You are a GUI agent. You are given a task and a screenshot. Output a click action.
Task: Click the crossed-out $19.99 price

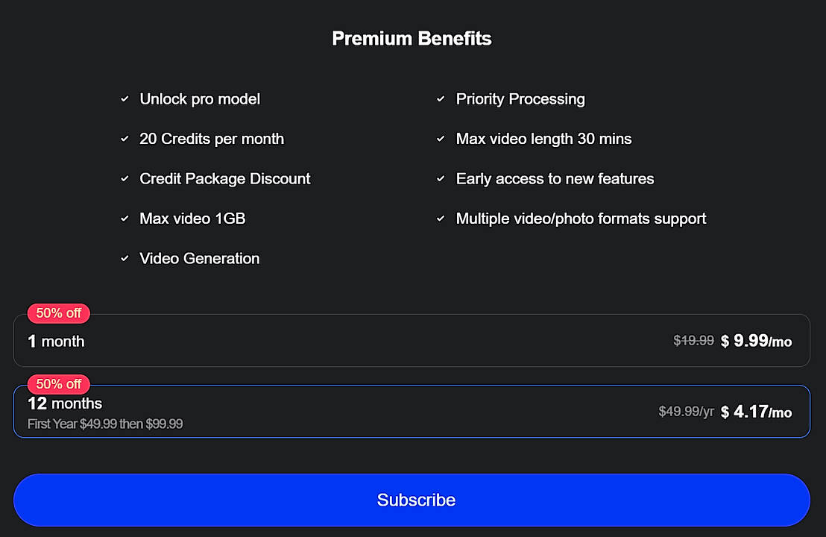(693, 341)
